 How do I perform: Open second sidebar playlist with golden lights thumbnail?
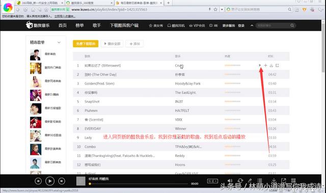tap(36, 68)
